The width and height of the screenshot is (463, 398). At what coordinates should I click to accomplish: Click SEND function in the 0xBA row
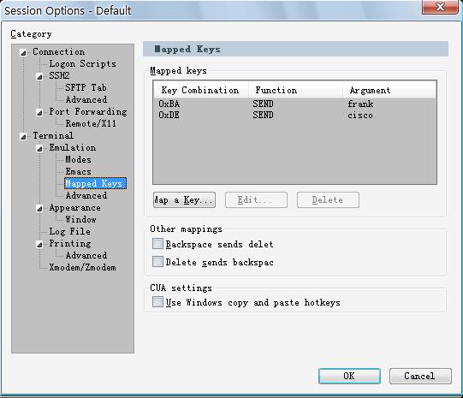[263, 104]
